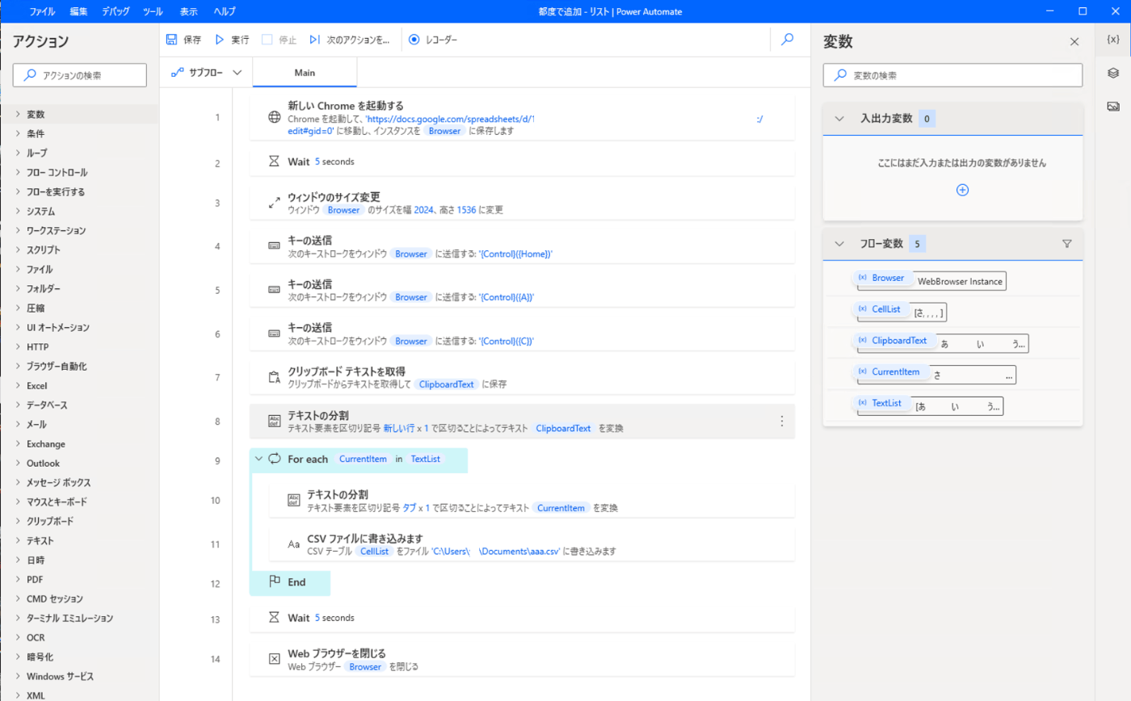Click the disabled 停止 stop button

pyautogui.click(x=280, y=40)
